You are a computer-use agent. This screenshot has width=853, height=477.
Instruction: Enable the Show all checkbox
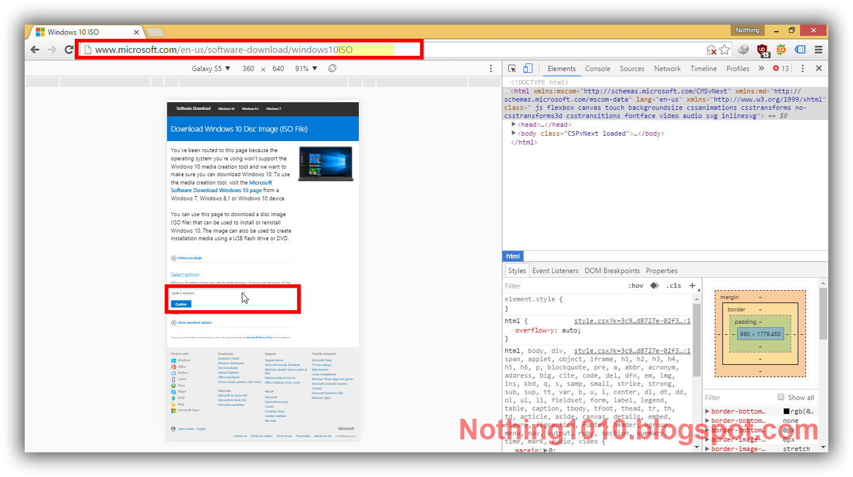[x=781, y=397]
